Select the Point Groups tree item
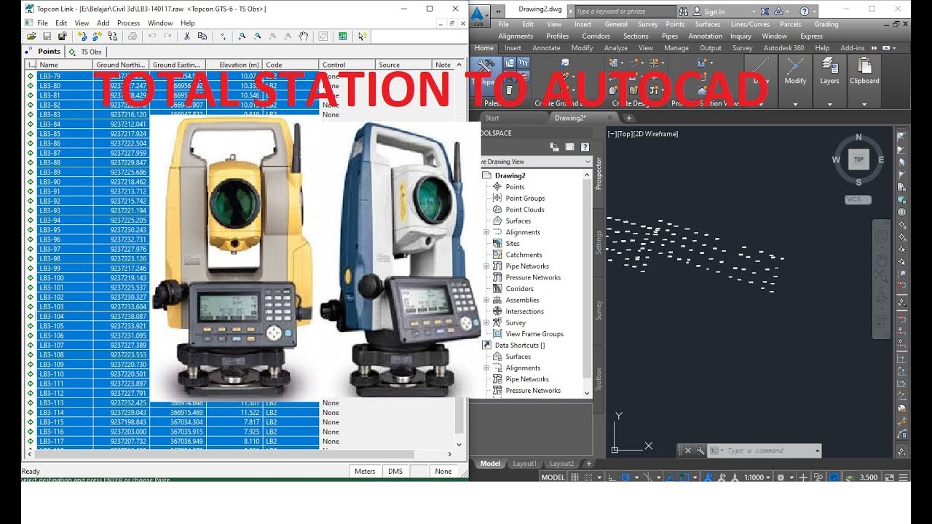Image resolution: width=932 pixels, height=524 pixels. pyautogui.click(x=525, y=198)
